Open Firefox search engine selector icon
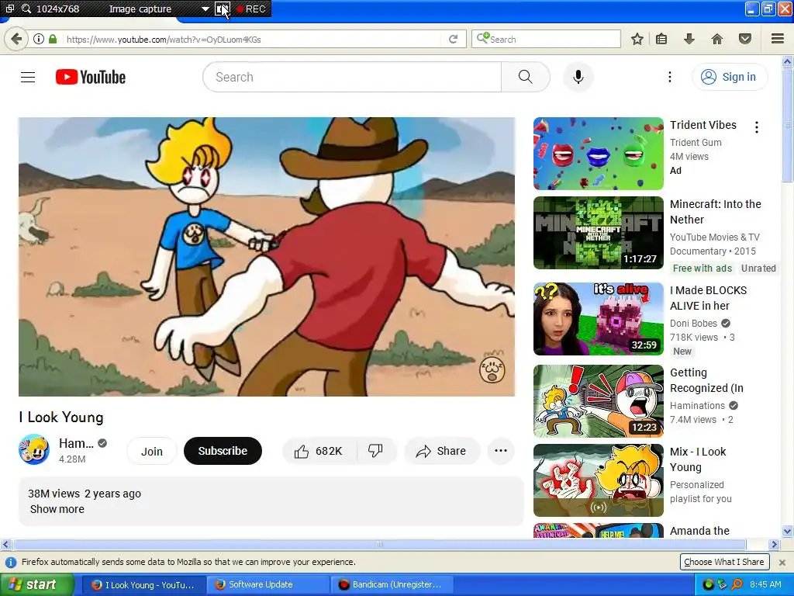This screenshot has height=596, width=794. [x=482, y=39]
